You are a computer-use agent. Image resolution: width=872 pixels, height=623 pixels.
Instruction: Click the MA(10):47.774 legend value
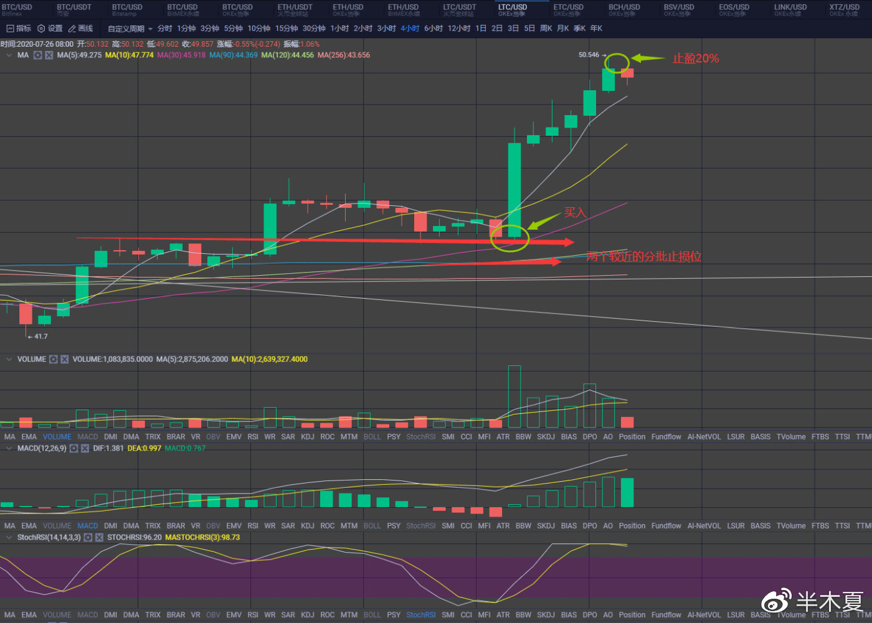[x=130, y=55]
